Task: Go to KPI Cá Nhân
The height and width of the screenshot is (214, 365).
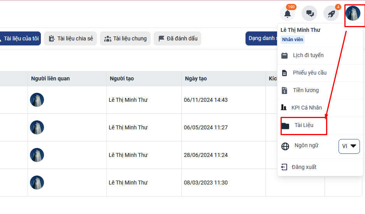Action: pyautogui.click(x=307, y=108)
